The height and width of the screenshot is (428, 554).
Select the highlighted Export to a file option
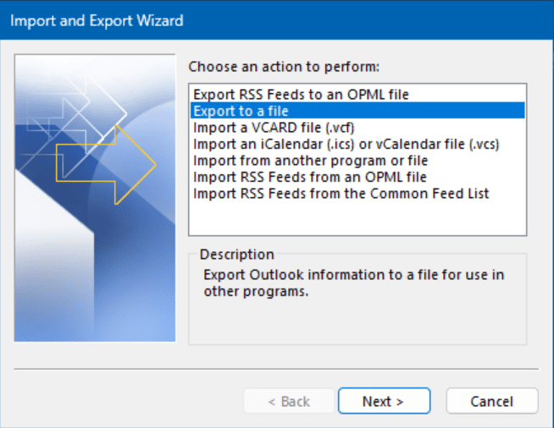pos(357,111)
